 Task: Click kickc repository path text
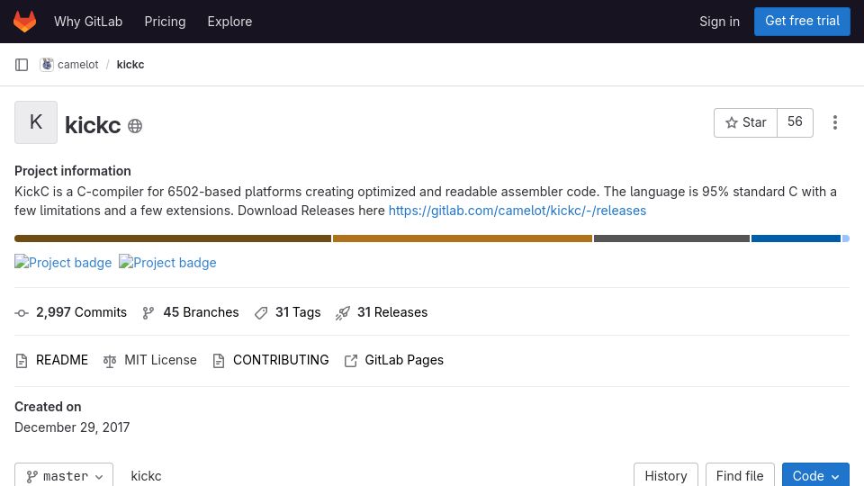click(x=146, y=476)
